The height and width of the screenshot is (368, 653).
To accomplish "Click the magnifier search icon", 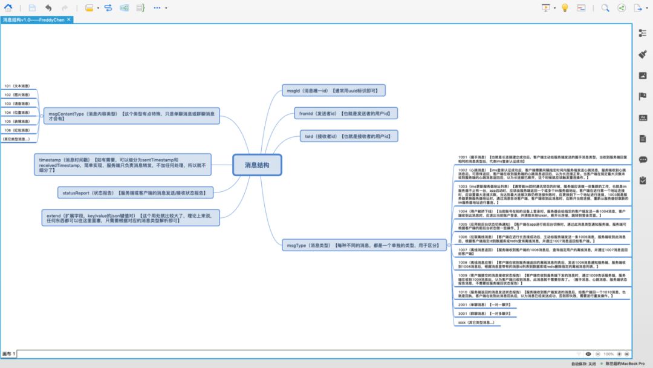I will (x=605, y=8).
